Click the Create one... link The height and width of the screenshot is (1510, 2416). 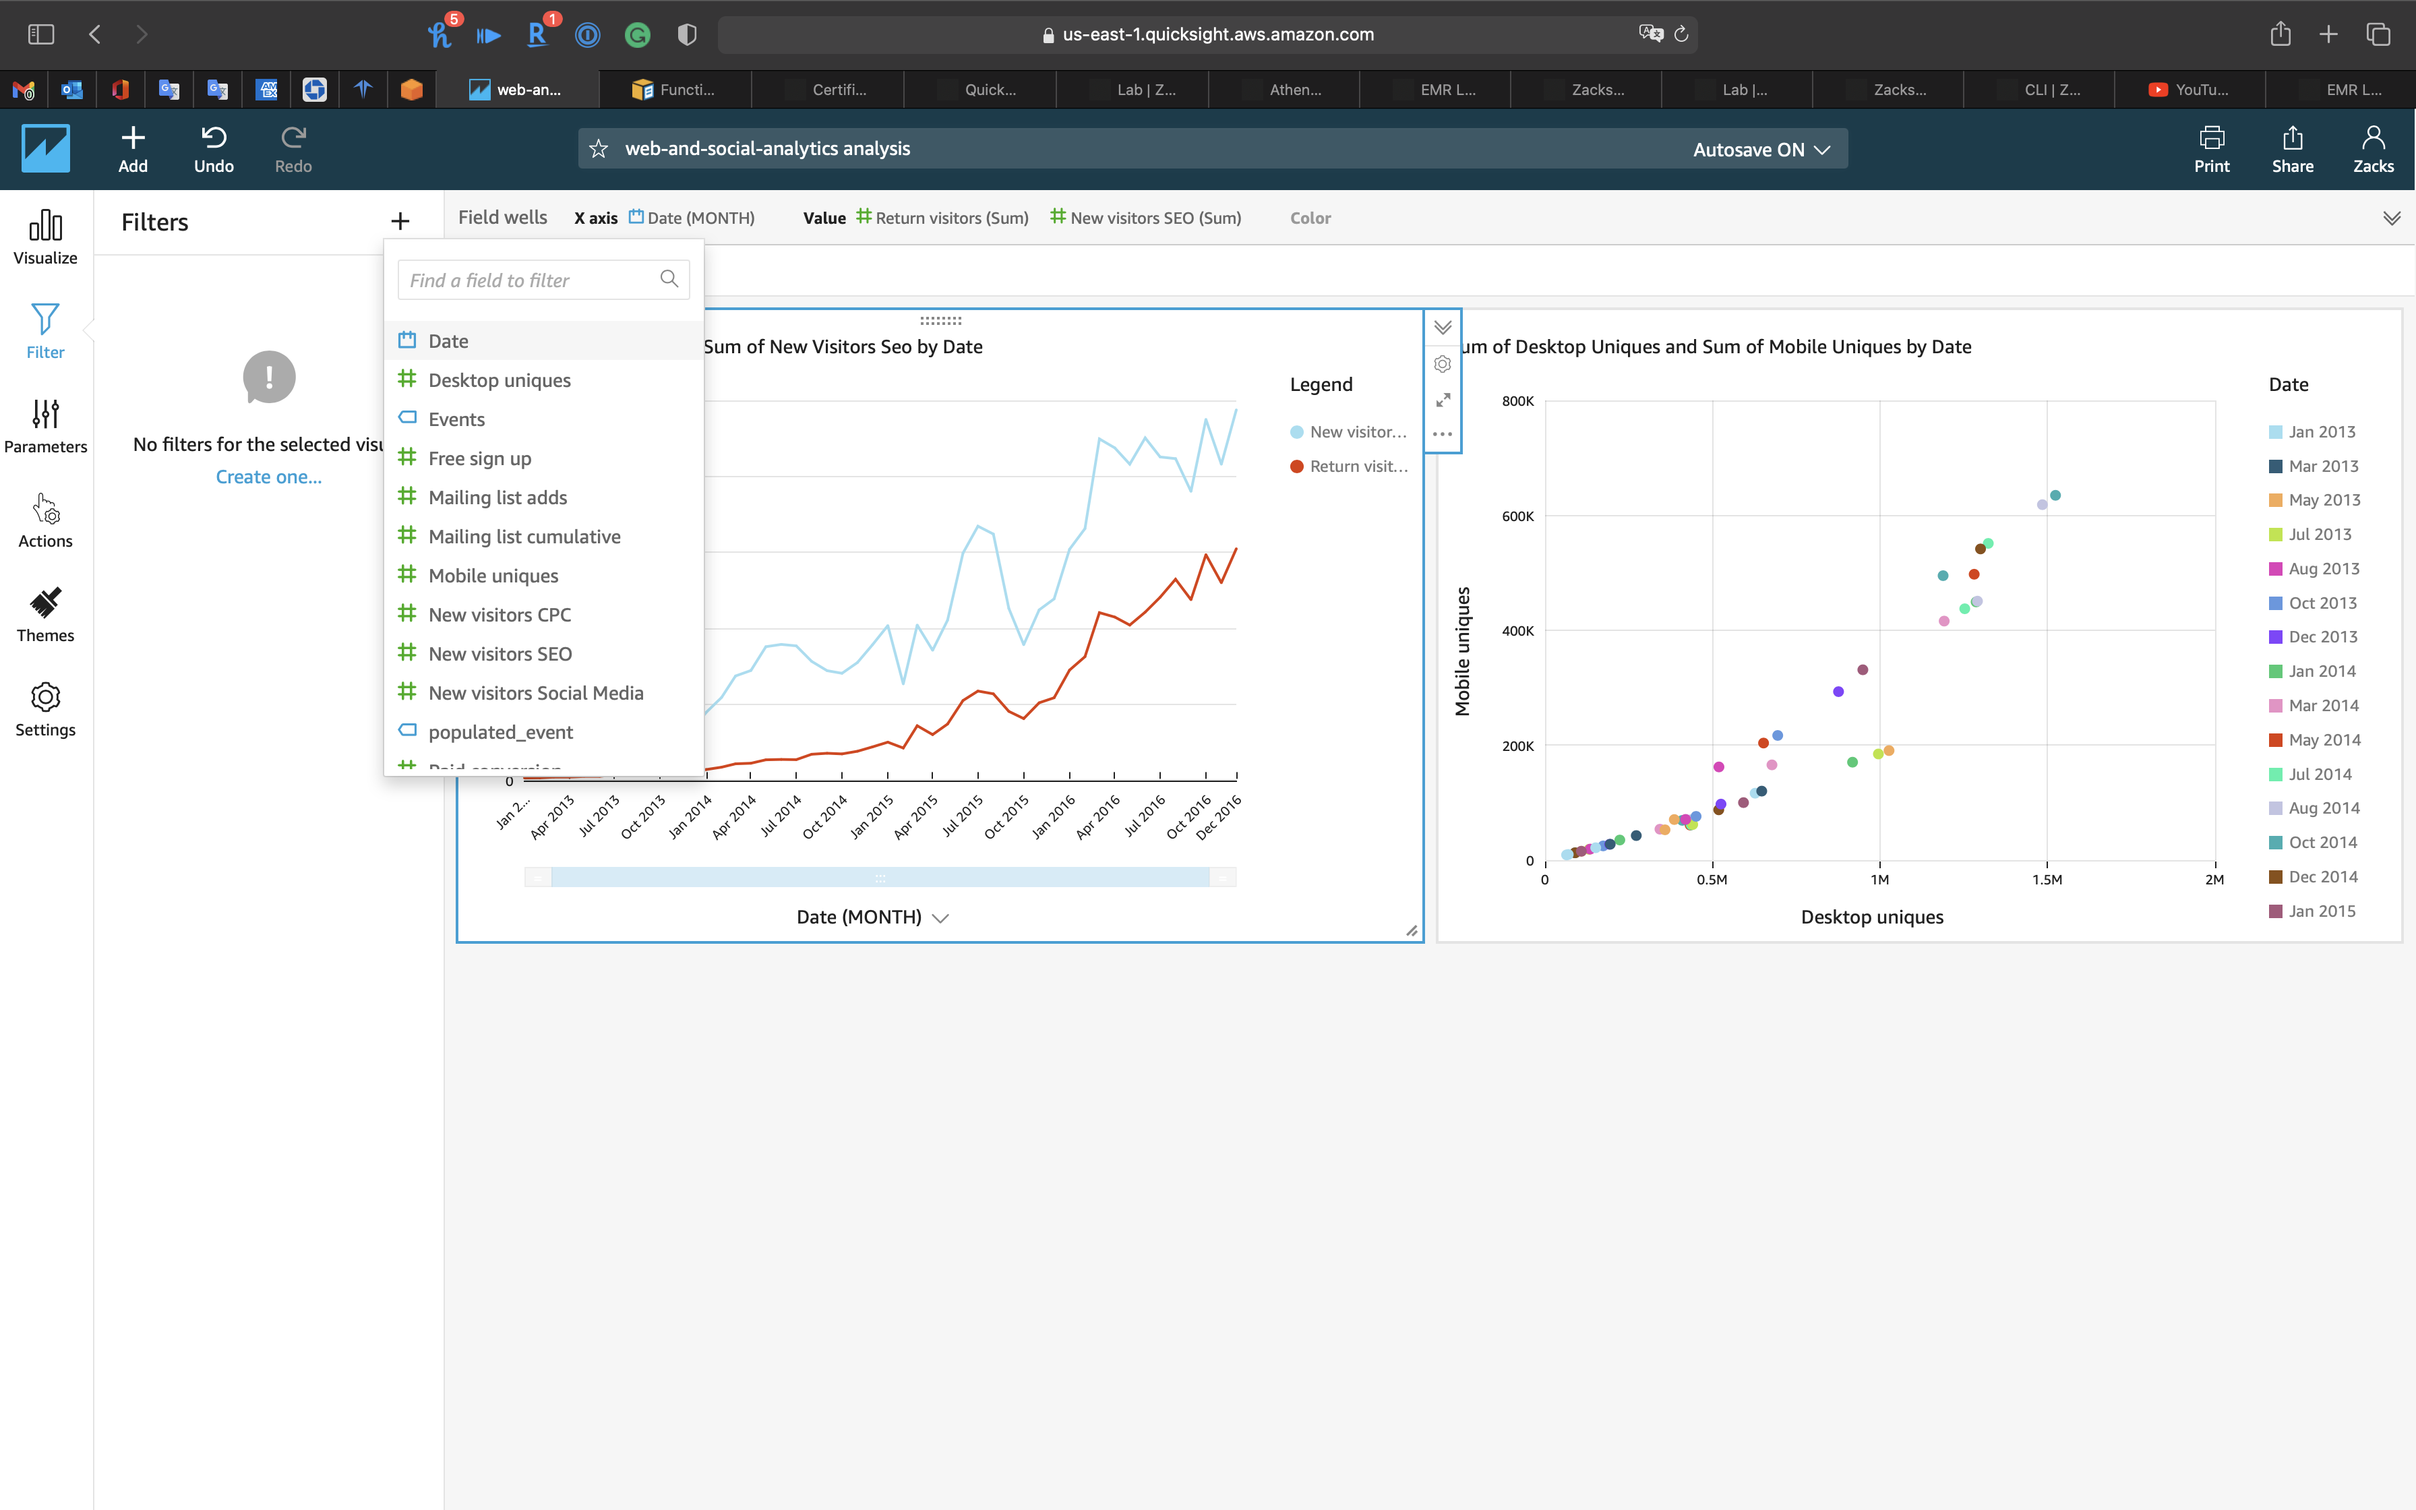[268, 477]
